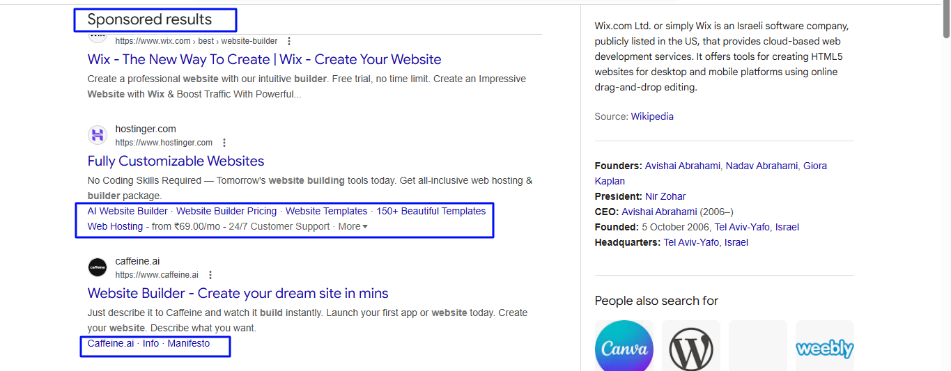Open the Canva logo in People also search for
The image size is (951, 371).
point(624,346)
